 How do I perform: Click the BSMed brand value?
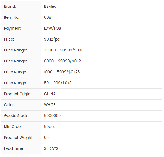click(50, 6)
